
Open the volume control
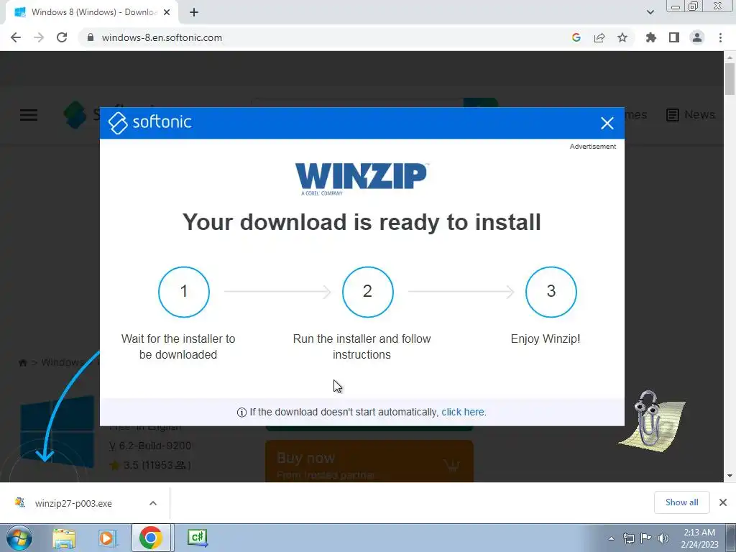[663, 538]
